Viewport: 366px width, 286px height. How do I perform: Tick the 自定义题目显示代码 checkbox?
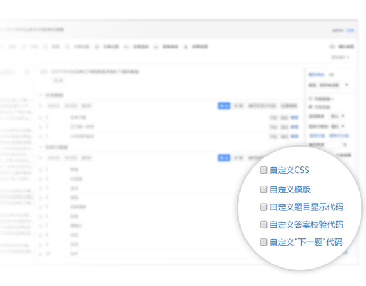click(x=263, y=207)
